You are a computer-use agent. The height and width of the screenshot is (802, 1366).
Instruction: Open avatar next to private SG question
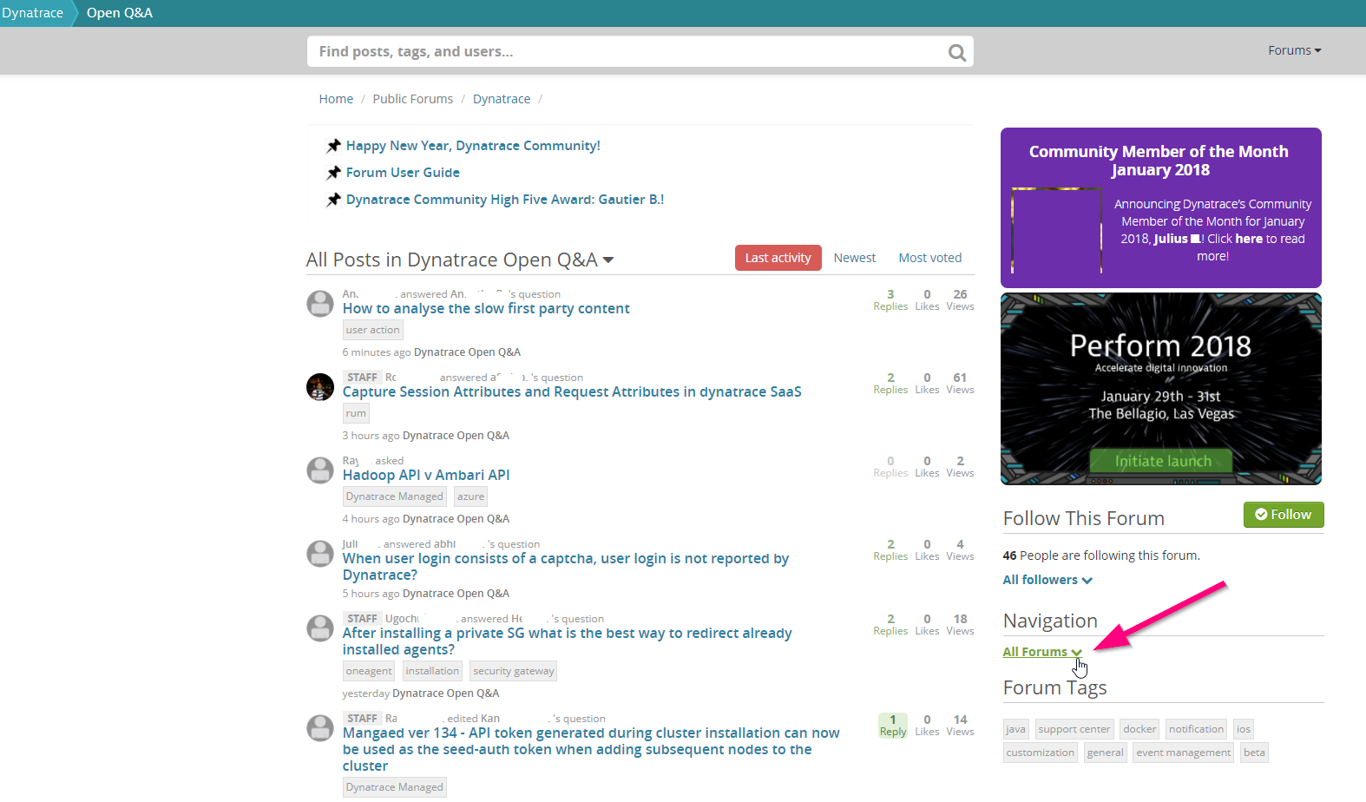[x=320, y=628]
